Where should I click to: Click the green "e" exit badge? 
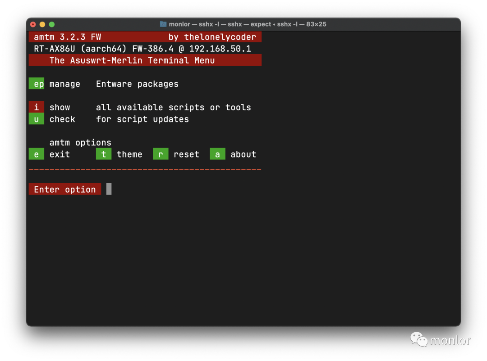pyautogui.click(x=37, y=154)
